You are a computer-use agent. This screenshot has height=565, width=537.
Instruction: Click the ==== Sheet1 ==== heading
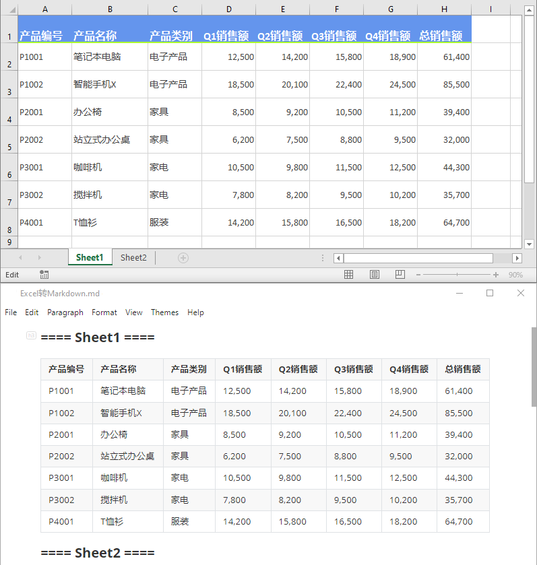(x=98, y=337)
